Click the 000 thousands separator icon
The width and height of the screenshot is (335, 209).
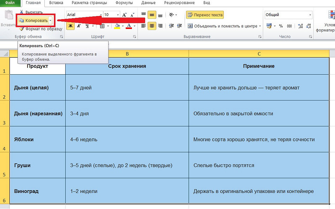coord(289,26)
